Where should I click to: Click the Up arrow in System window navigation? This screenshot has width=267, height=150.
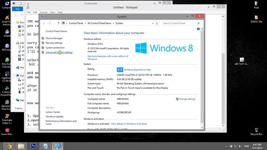58,23
